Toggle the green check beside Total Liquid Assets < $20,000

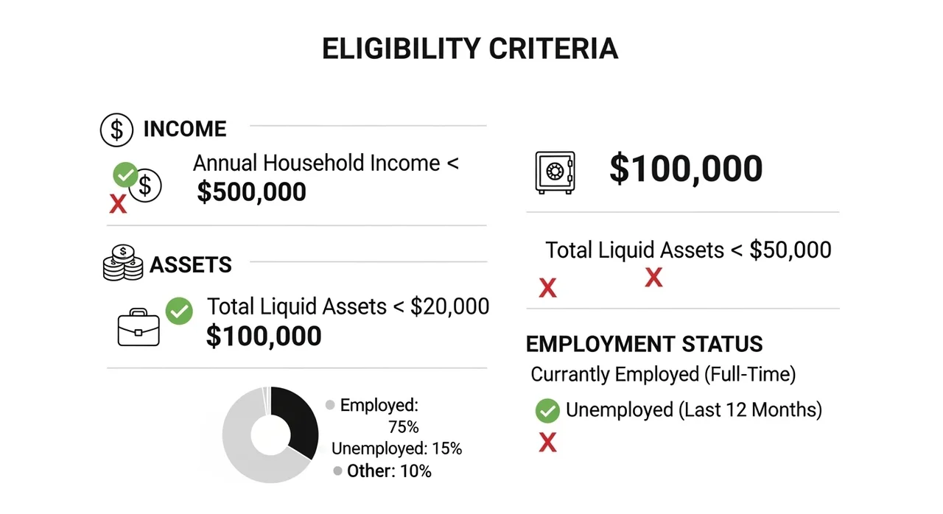(179, 311)
